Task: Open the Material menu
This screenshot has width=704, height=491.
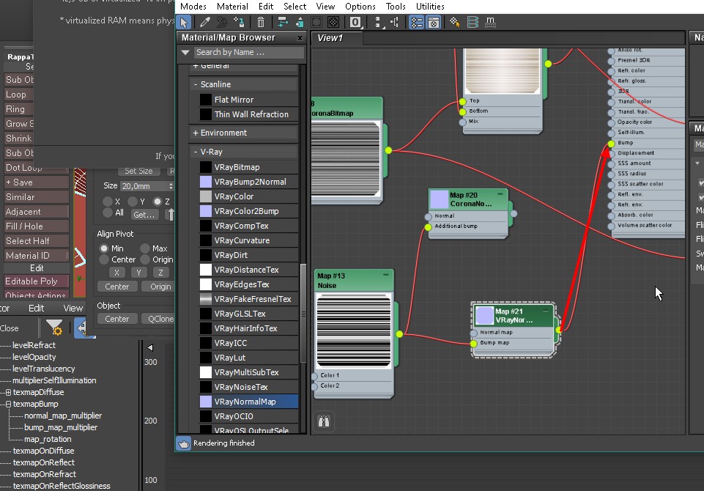Action: (x=232, y=7)
